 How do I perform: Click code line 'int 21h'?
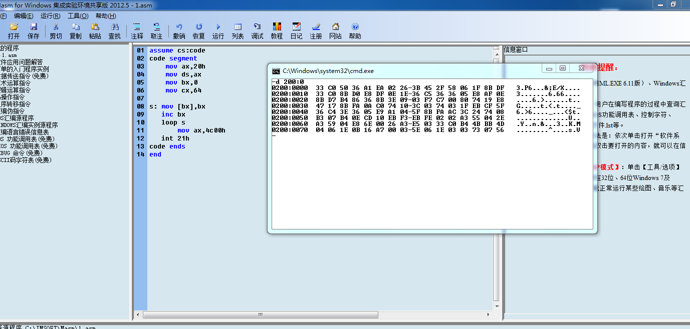tap(175, 138)
